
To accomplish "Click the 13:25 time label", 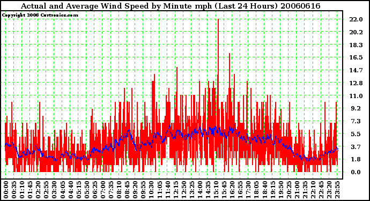I will pyautogui.click(x=192, y=190).
